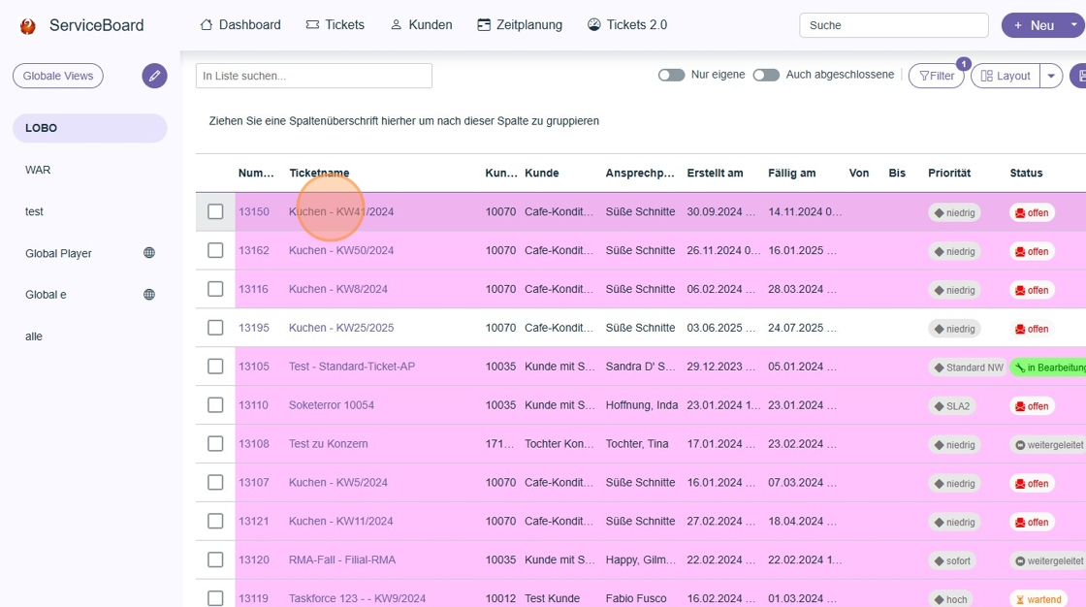This screenshot has width=1086, height=607.
Task: Click 'Hoffnung, Inda' contact cell
Action: 642,404
